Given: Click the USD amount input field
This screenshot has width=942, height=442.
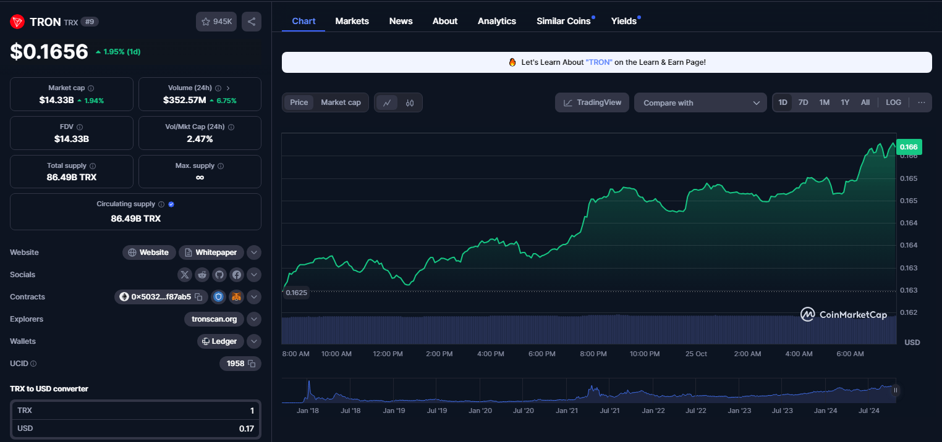Looking at the screenshot, I should click(135, 428).
